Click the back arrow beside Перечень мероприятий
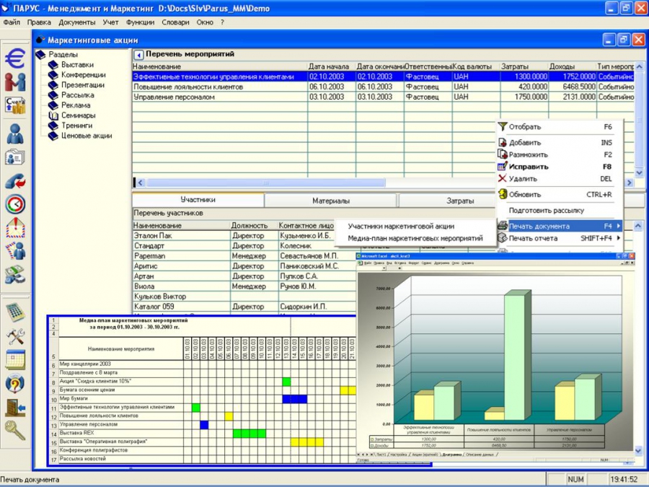This screenshot has height=487, width=649. 138,55
